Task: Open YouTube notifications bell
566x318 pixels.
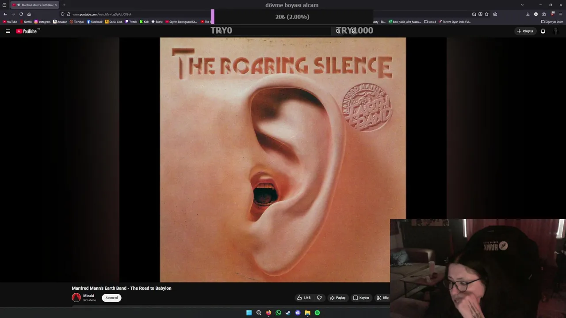Action: [x=543, y=31]
